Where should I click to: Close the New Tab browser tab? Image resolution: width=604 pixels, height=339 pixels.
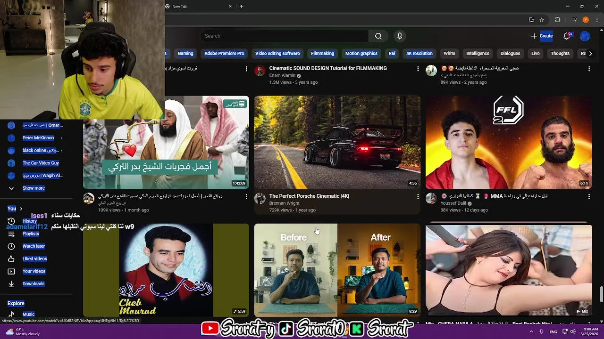(230, 7)
